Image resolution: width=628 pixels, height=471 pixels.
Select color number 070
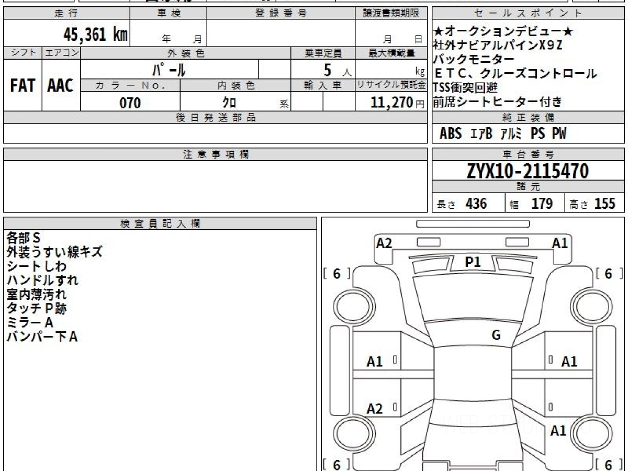click(130, 103)
